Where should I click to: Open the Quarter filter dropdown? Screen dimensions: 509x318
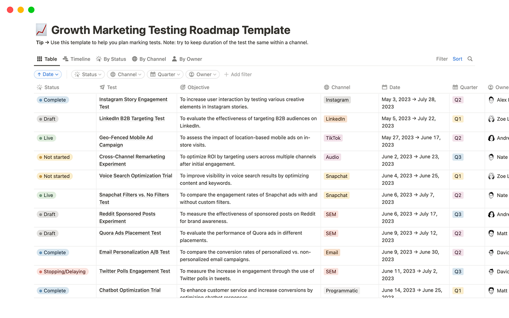pos(165,74)
